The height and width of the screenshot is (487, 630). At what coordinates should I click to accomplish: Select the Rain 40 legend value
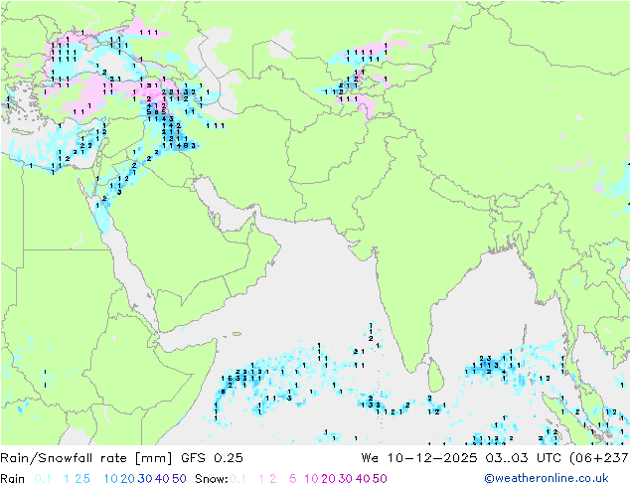click(162, 479)
